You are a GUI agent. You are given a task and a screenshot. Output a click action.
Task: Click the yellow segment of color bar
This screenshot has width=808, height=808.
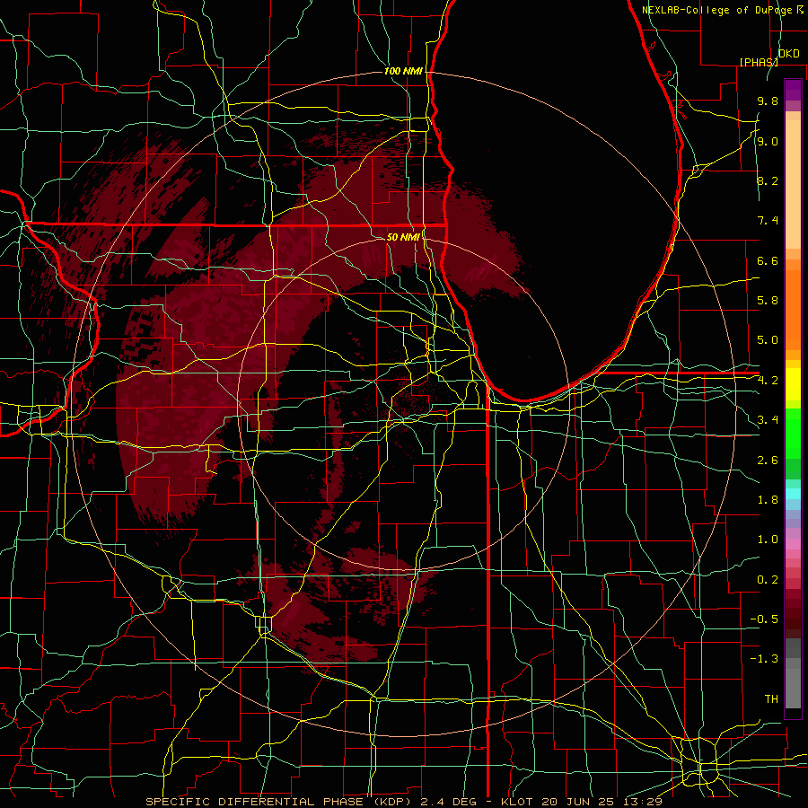[793, 384]
